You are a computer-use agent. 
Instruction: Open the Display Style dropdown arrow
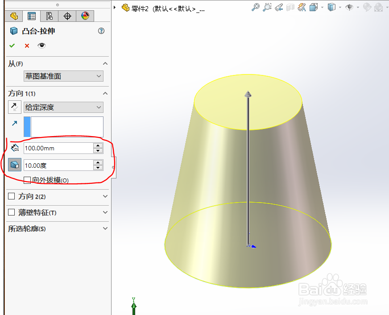pyautogui.click(x=340, y=7)
